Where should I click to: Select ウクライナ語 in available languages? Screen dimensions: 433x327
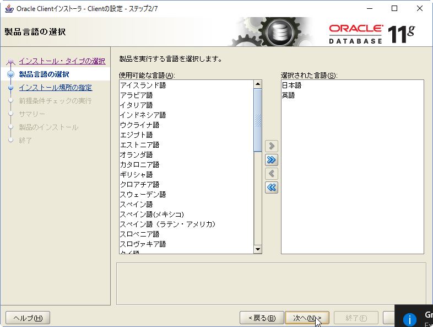point(186,125)
